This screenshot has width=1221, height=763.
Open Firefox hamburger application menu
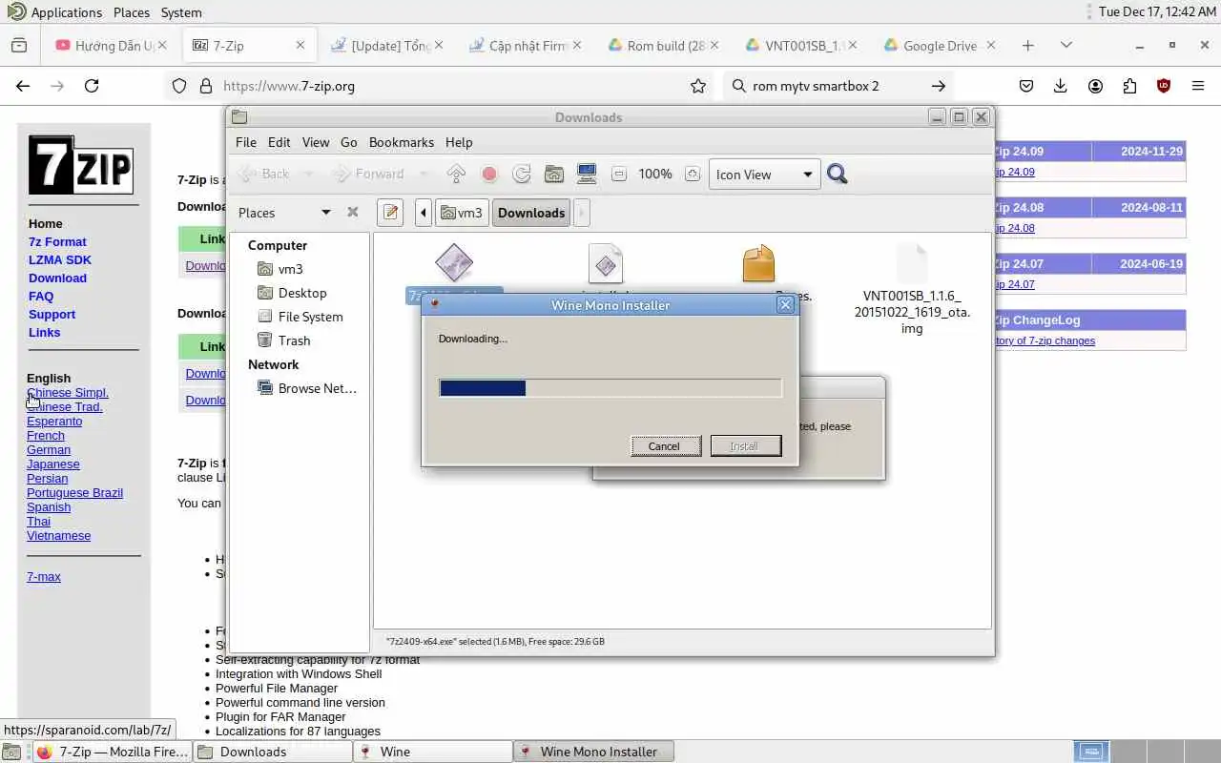pos(1198,86)
